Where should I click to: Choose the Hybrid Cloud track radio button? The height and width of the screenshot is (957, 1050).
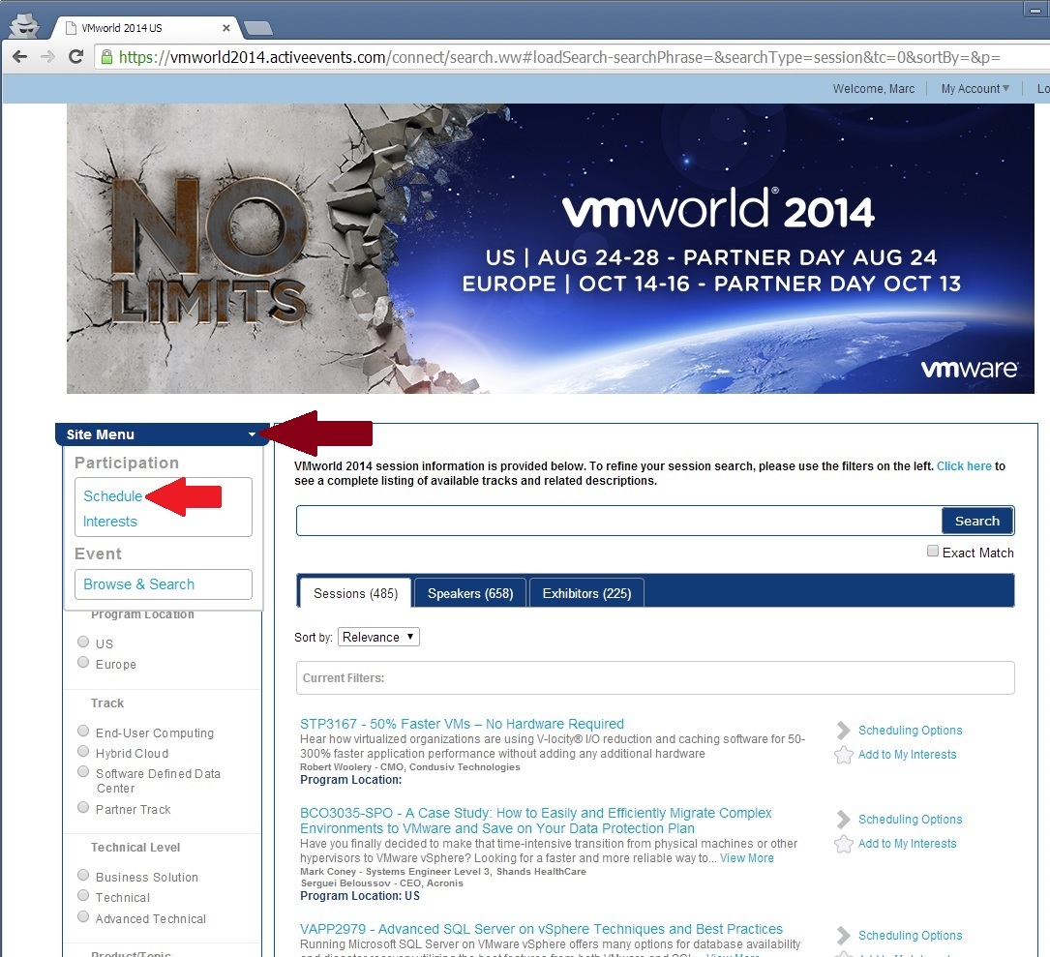point(83,752)
